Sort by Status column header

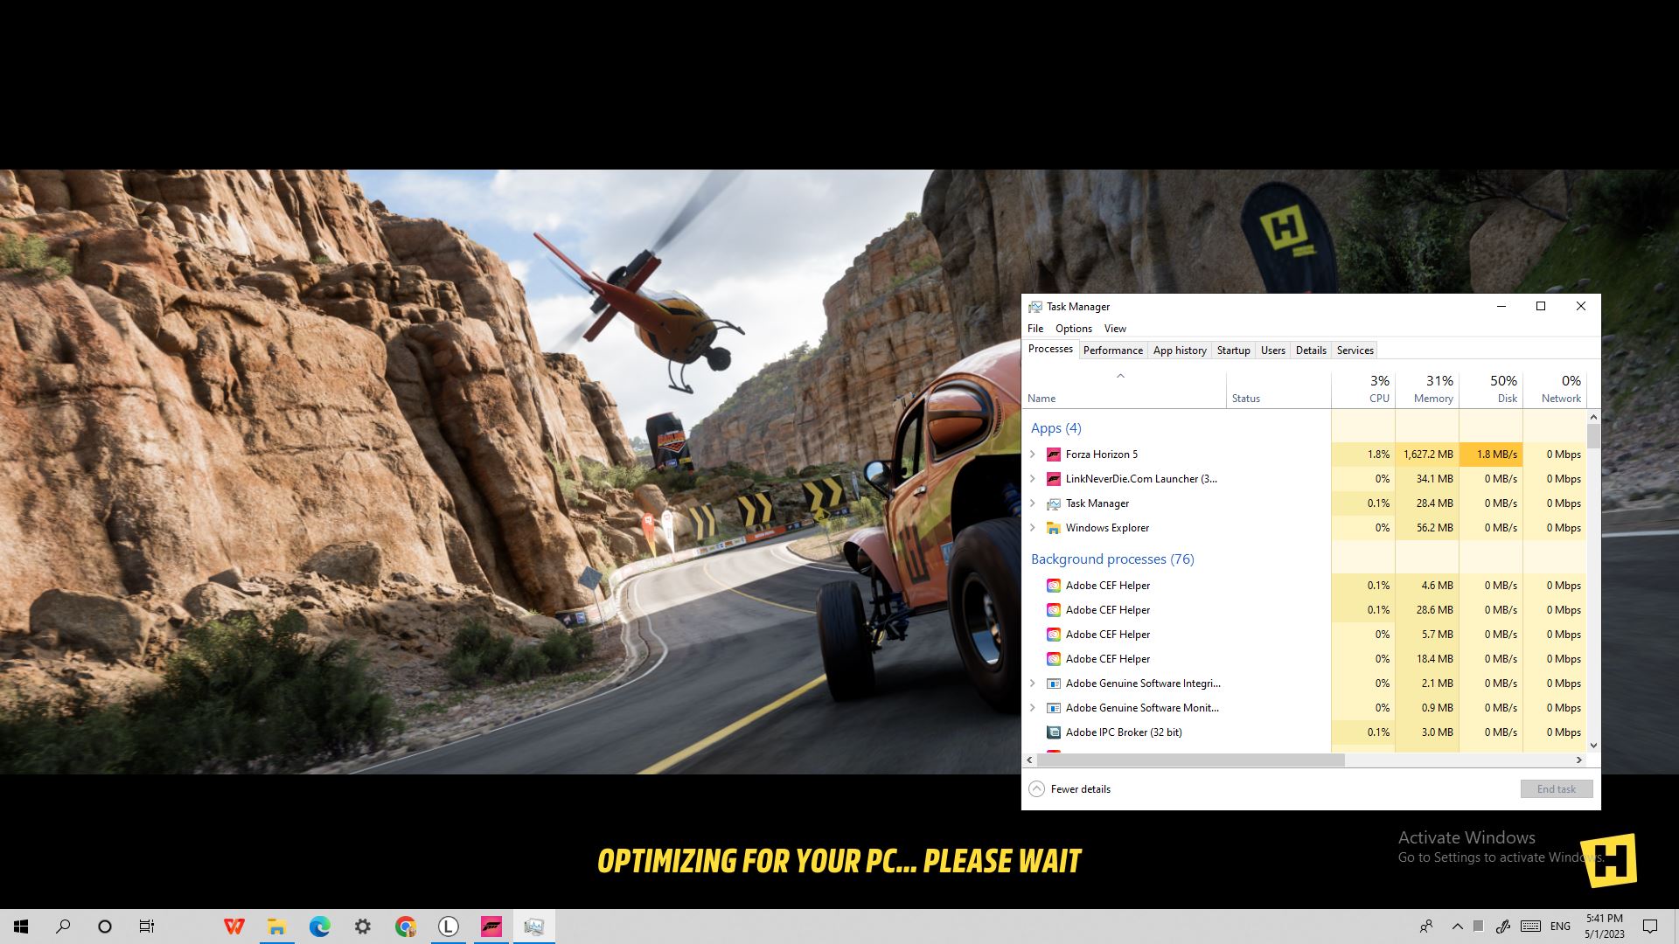click(1278, 389)
